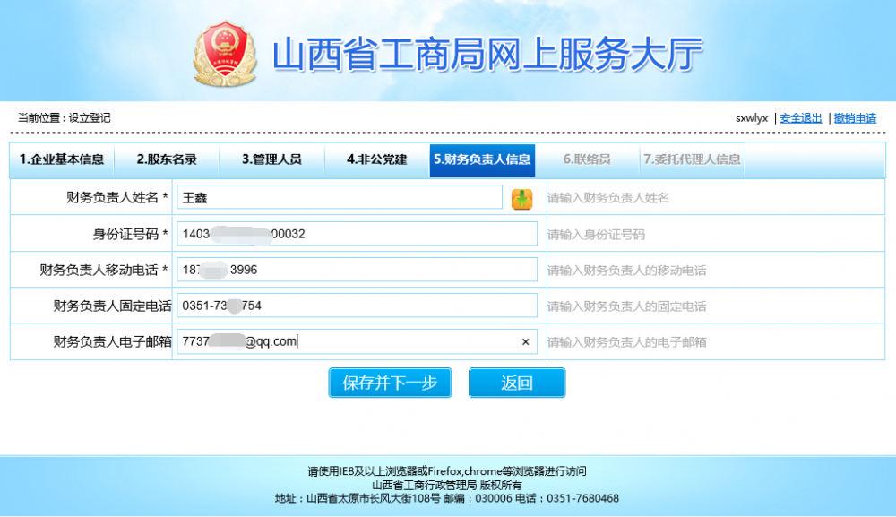Image resolution: width=896 pixels, height=517 pixels.
Task: Select the 4.非公党建 tab
Action: coord(377,160)
